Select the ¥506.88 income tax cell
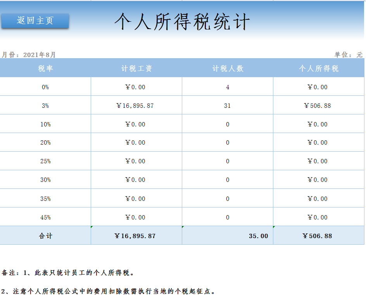The height and width of the screenshot is (304, 366). (x=318, y=105)
